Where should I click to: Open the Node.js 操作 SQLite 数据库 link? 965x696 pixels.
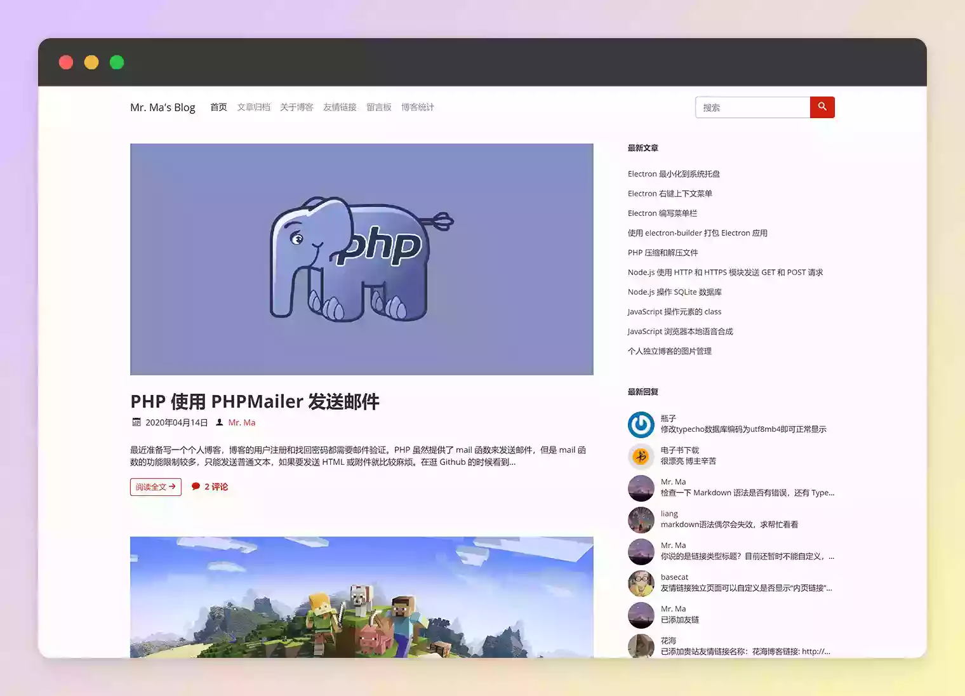click(674, 291)
